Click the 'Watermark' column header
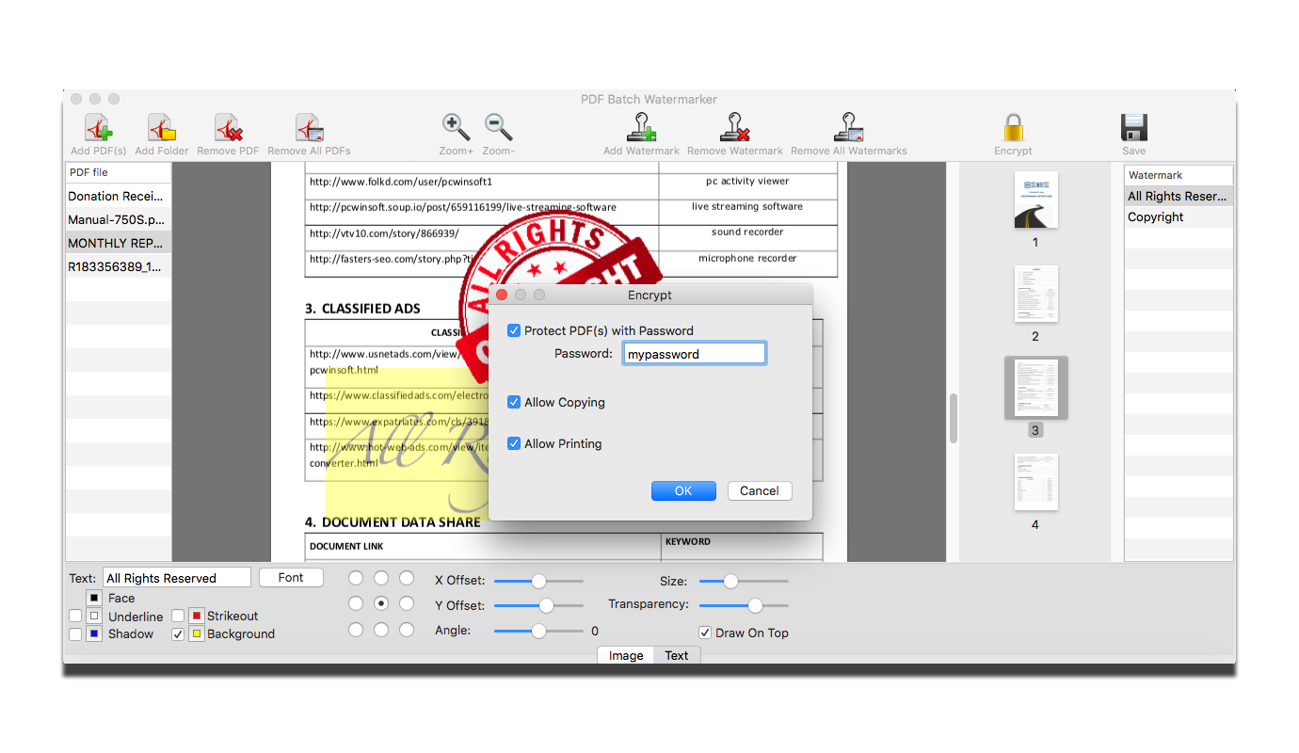1299x753 pixels. 1179,175
